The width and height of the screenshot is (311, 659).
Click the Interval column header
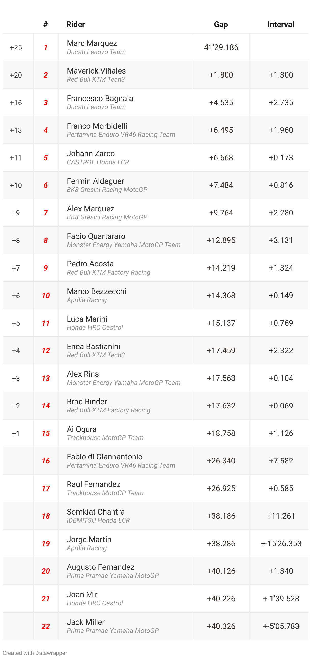pyautogui.click(x=281, y=24)
